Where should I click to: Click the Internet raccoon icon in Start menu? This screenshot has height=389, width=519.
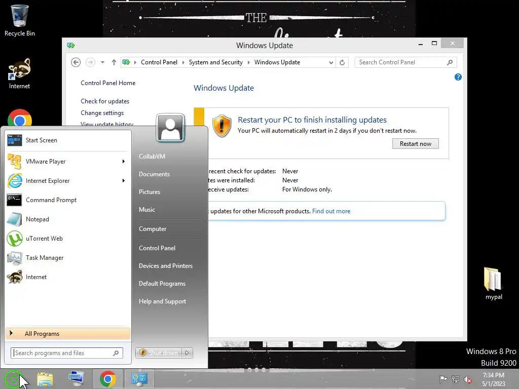coord(15,277)
